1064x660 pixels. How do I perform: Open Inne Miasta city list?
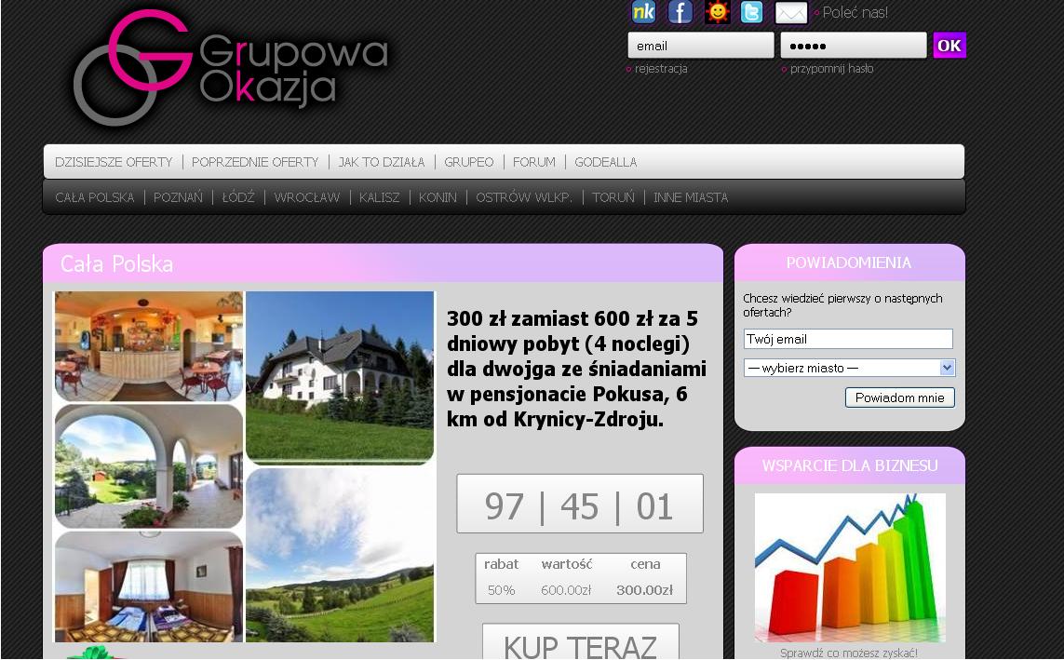[x=691, y=197]
